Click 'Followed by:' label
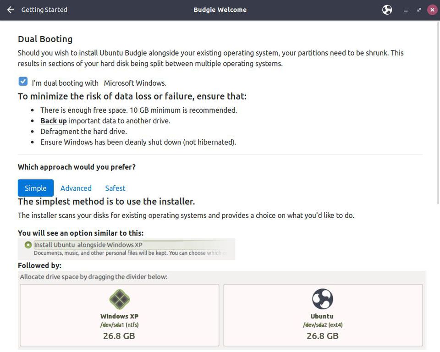Screen dimensions: 440x352 (39, 265)
